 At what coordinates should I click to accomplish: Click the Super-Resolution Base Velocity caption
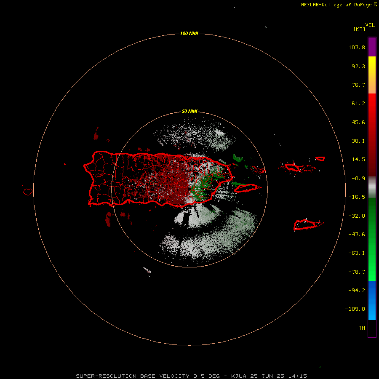pyautogui.click(x=192, y=376)
